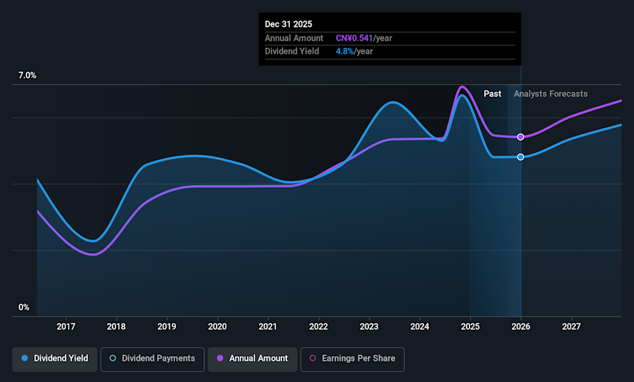Toggle the Dividend Yield legend button
Screen dimensions: 634x382
coord(55,359)
